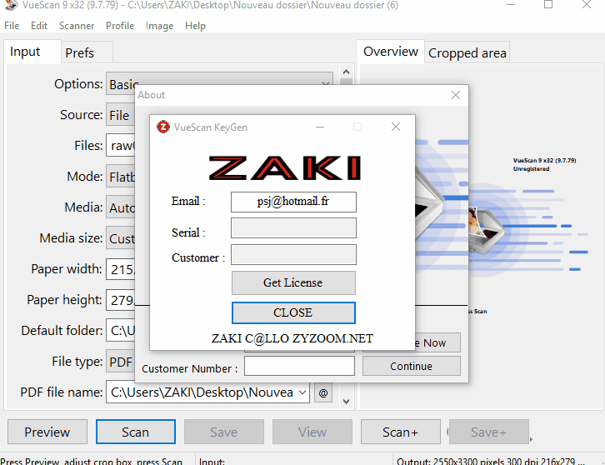Open the Mode dropdown
Viewport: 605px width, 465px height.
pos(120,177)
